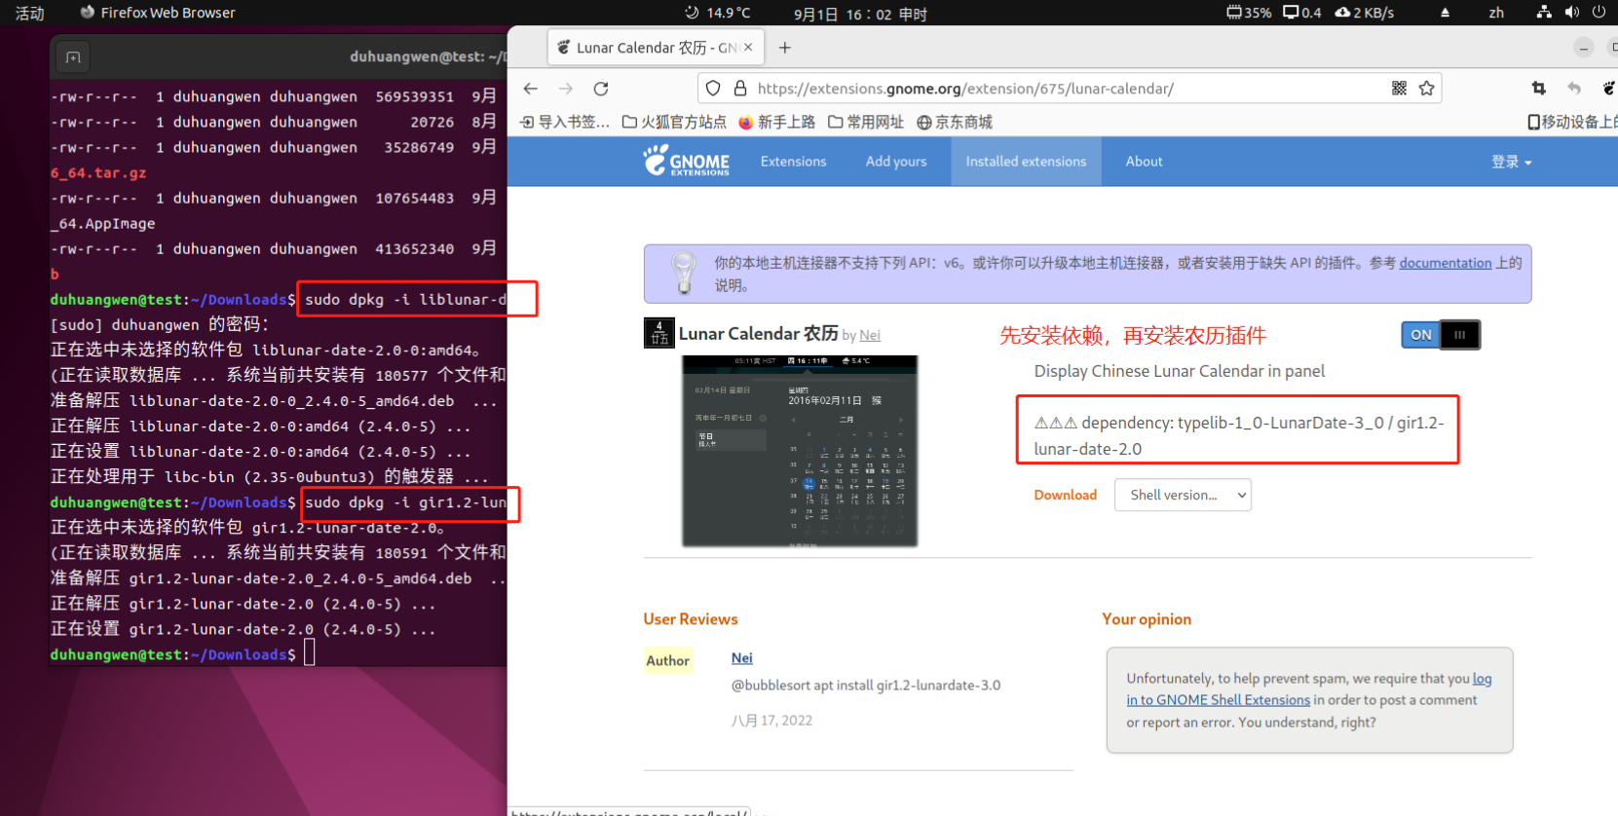This screenshot has height=816, width=1618.
Task: Open the About nav tab
Action: [x=1144, y=162]
